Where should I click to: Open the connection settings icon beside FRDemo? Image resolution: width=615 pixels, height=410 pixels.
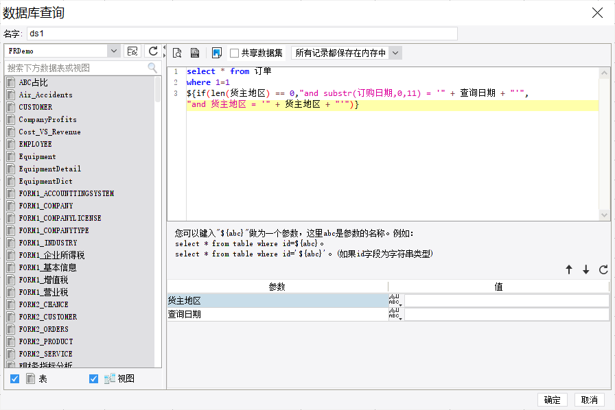coord(132,51)
